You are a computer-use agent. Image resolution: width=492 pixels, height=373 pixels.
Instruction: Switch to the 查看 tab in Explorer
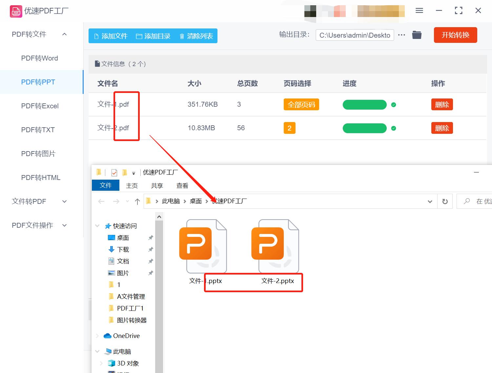(182, 185)
